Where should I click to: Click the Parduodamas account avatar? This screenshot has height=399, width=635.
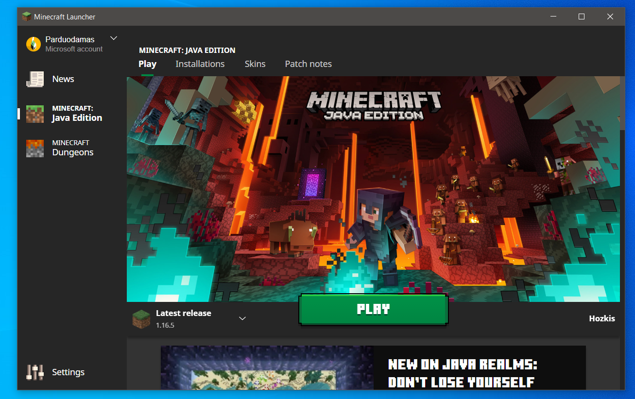click(x=34, y=44)
